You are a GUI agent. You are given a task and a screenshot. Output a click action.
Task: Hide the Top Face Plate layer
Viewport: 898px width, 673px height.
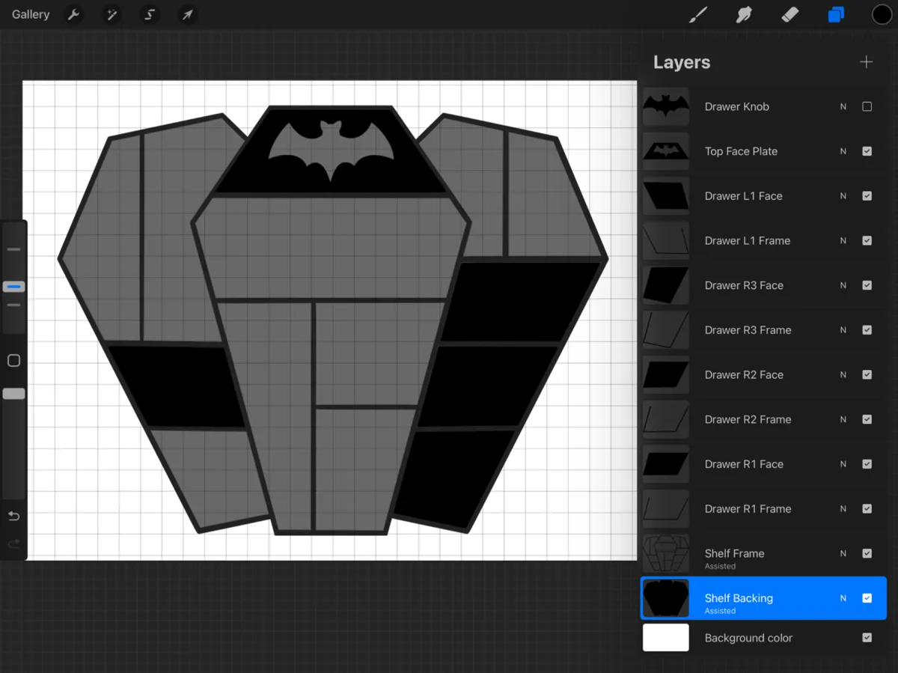pos(867,151)
